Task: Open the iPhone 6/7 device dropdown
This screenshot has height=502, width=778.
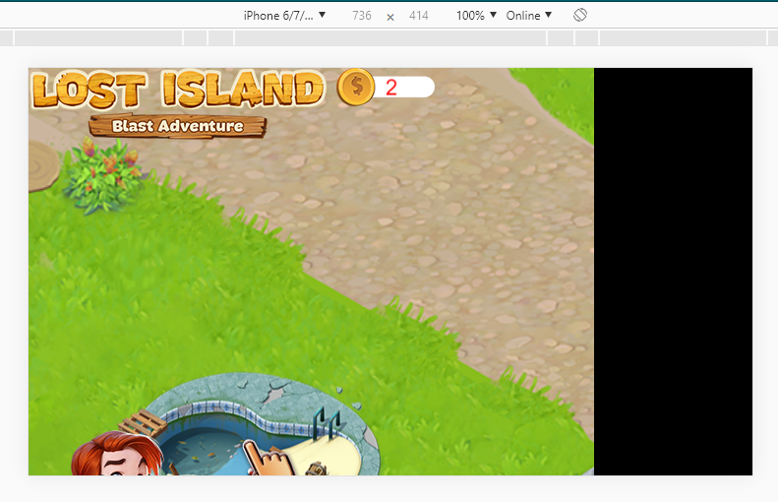Action: point(284,16)
